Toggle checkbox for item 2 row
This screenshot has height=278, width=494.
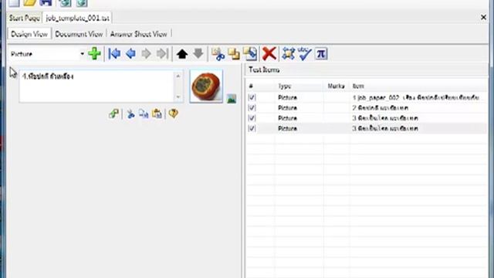tap(252, 108)
